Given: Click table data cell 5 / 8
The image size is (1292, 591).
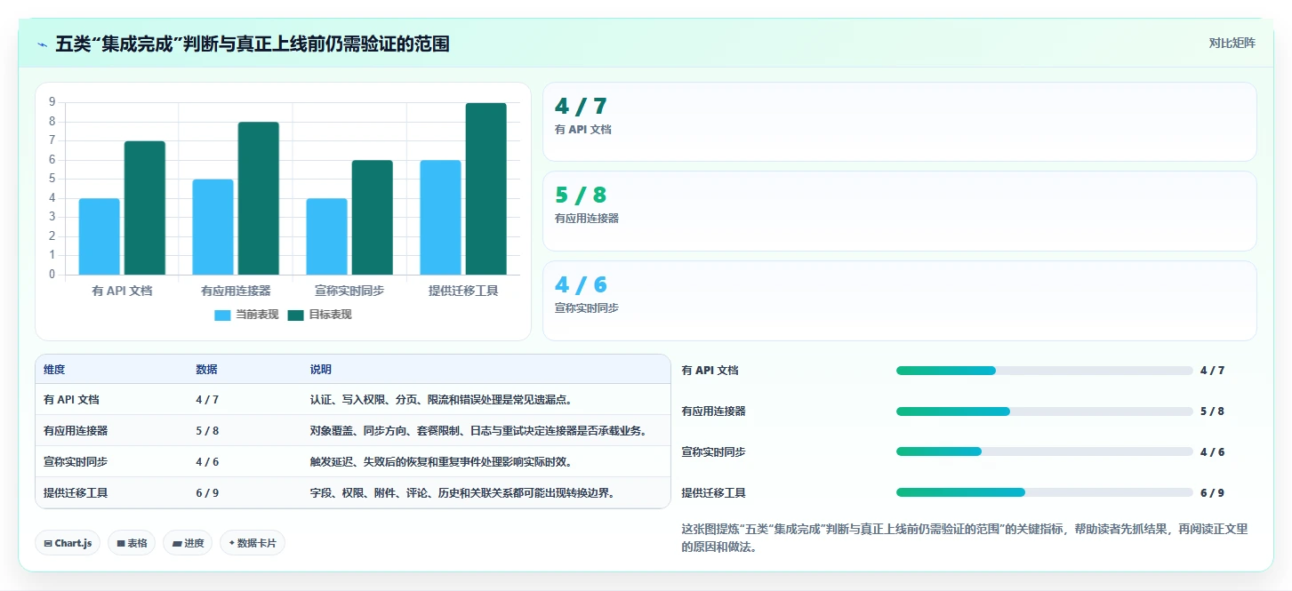Looking at the screenshot, I should [207, 431].
